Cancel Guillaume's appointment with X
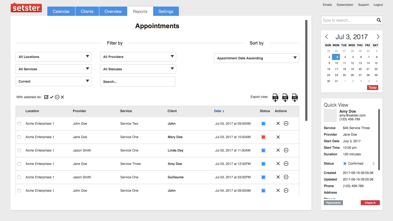This screenshot has height=221, width=393. [278, 177]
